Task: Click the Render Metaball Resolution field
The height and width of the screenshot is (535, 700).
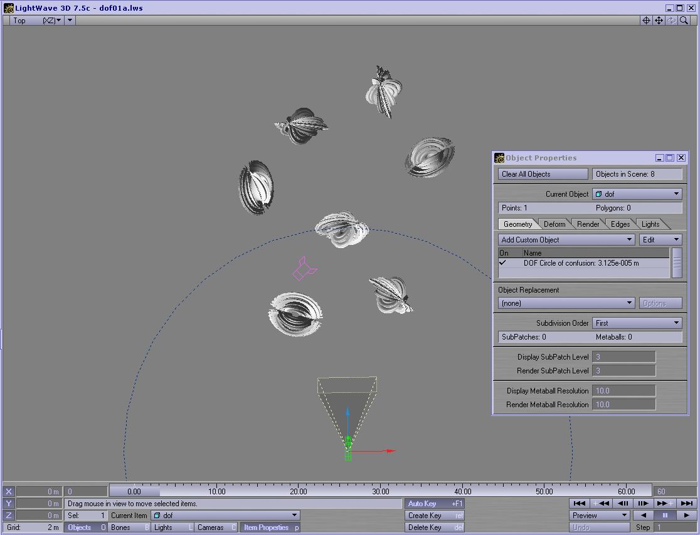Action: pos(623,404)
